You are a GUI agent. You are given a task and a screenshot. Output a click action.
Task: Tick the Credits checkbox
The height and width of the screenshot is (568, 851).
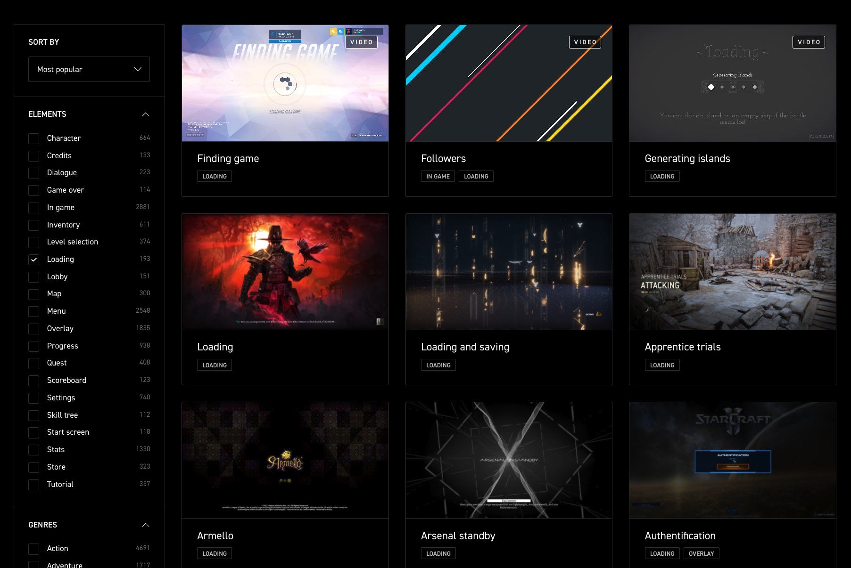coord(33,156)
